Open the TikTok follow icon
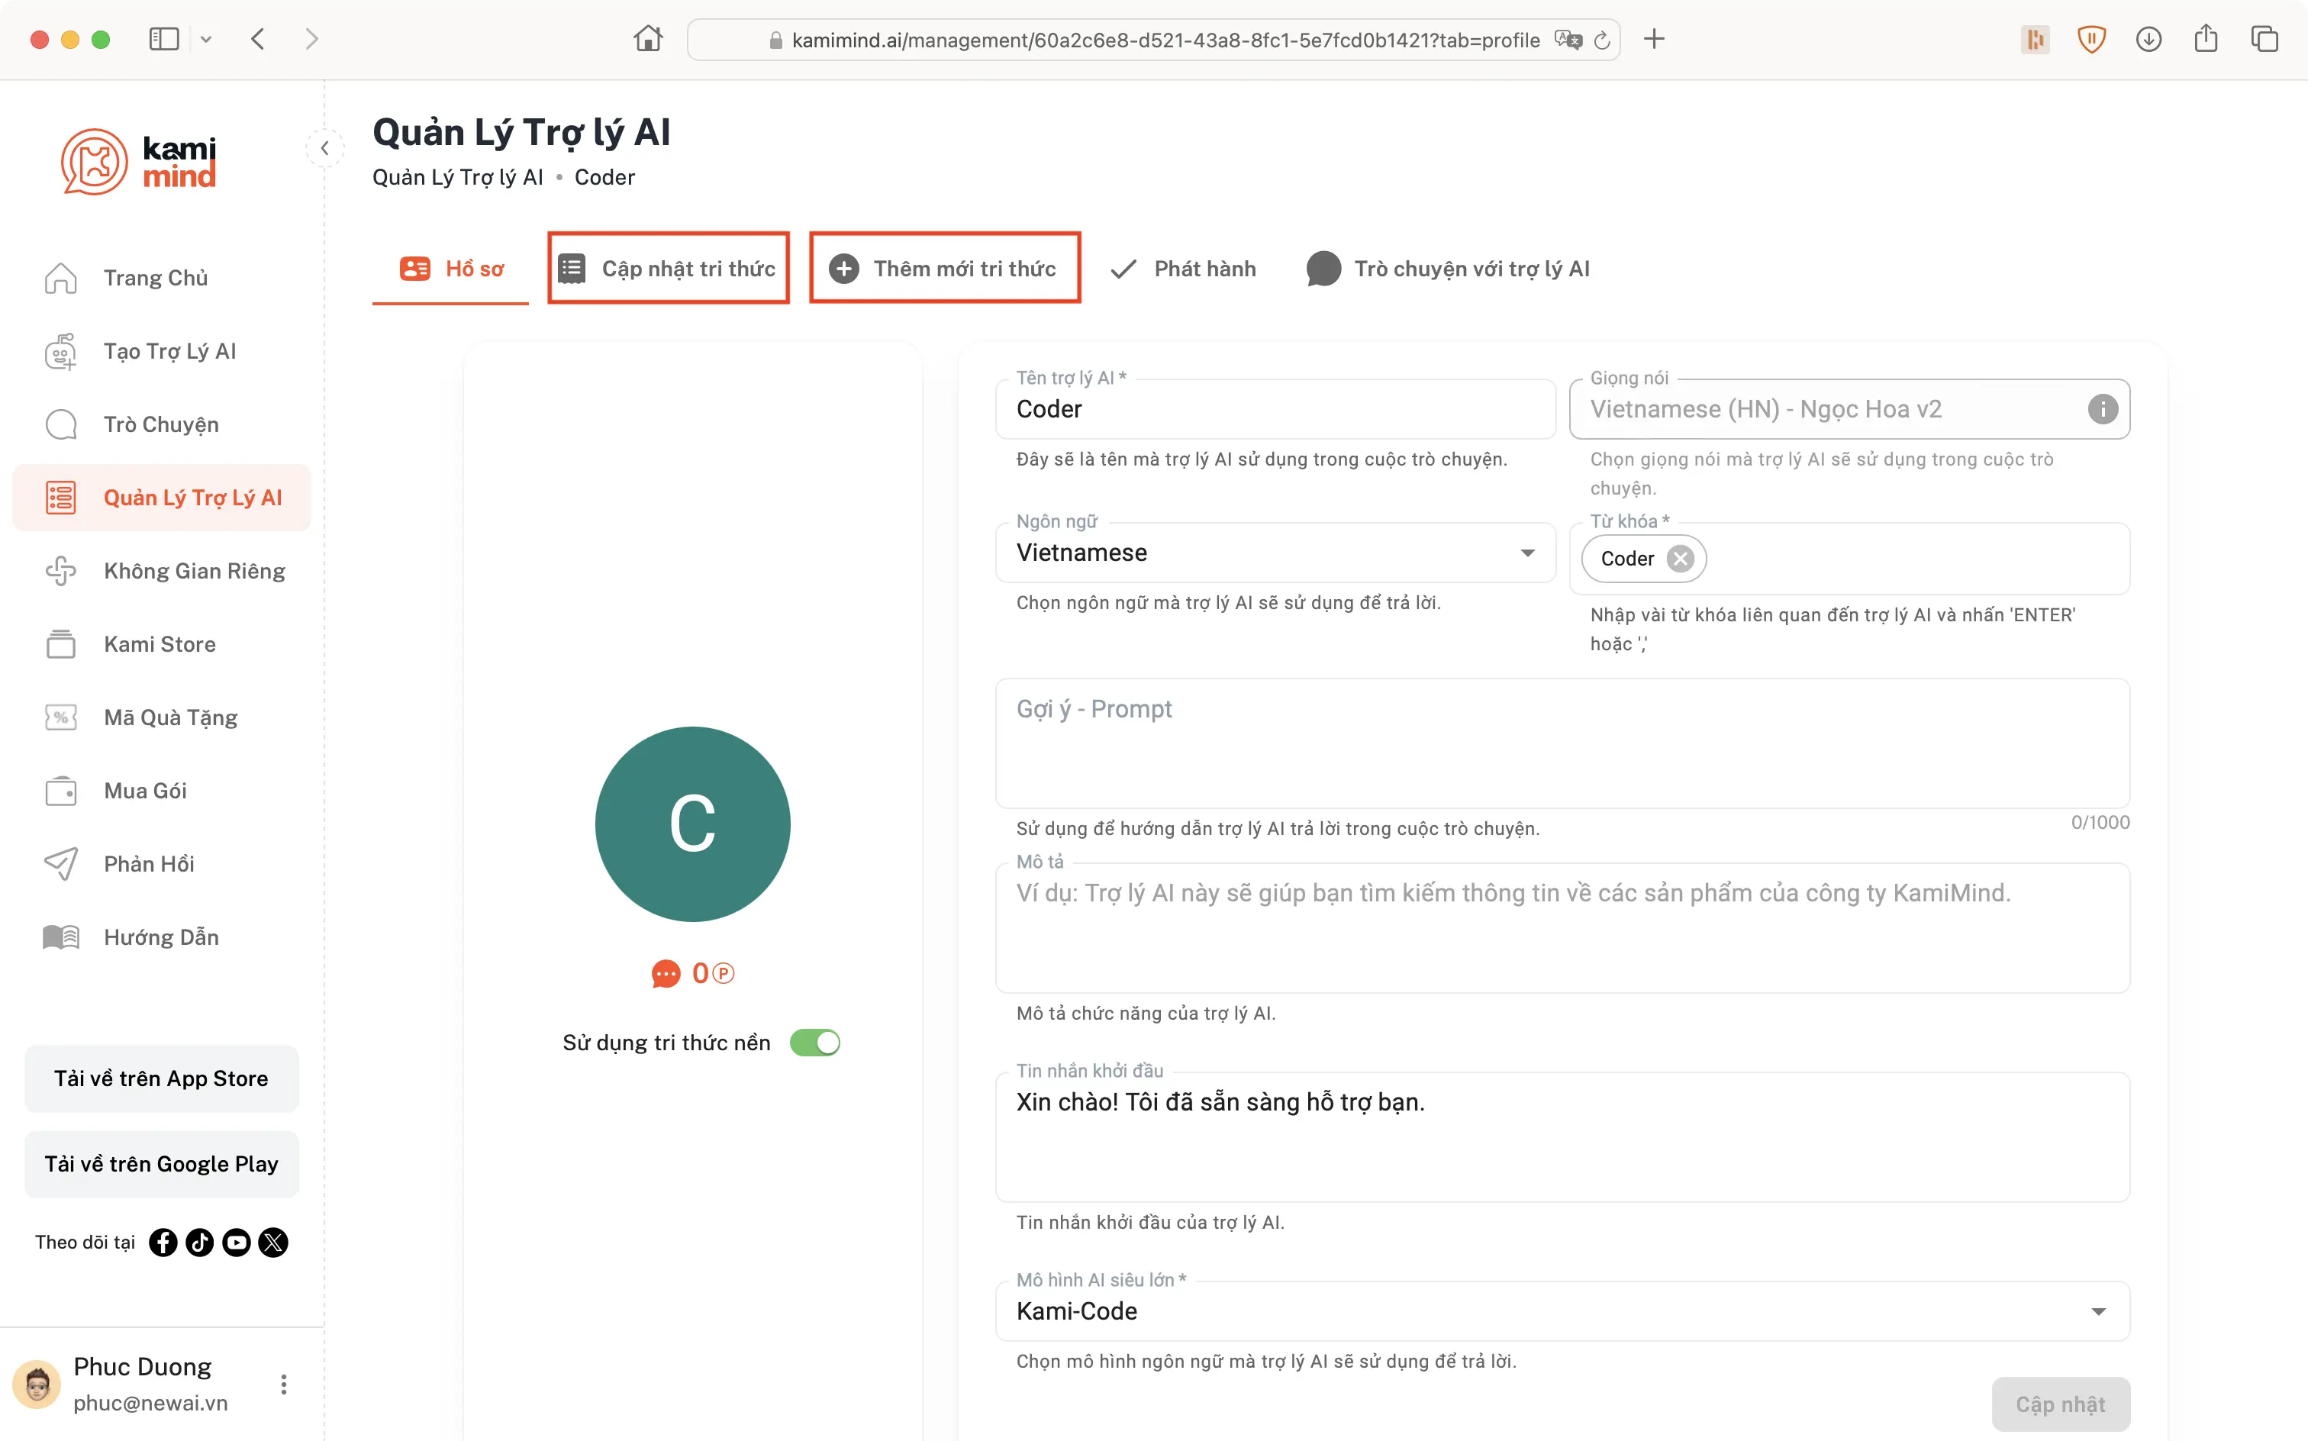This screenshot has width=2308, height=1441. (200, 1243)
